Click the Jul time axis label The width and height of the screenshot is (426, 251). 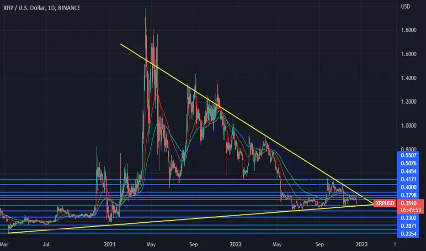click(46, 245)
